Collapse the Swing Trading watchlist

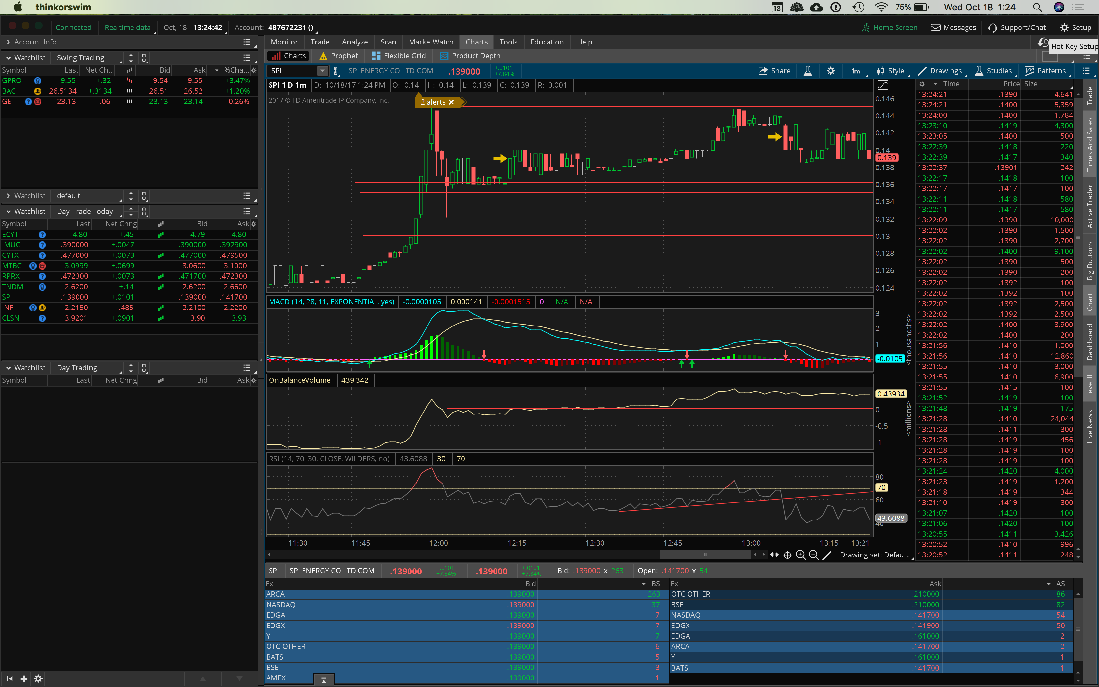(x=8, y=58)
